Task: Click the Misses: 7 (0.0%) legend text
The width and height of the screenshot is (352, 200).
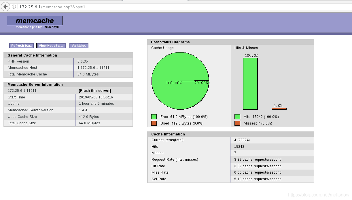Action: (258, 123)
